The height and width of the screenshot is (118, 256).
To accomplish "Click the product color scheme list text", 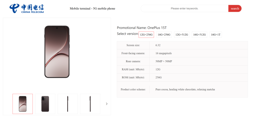I will pos(185,89).
